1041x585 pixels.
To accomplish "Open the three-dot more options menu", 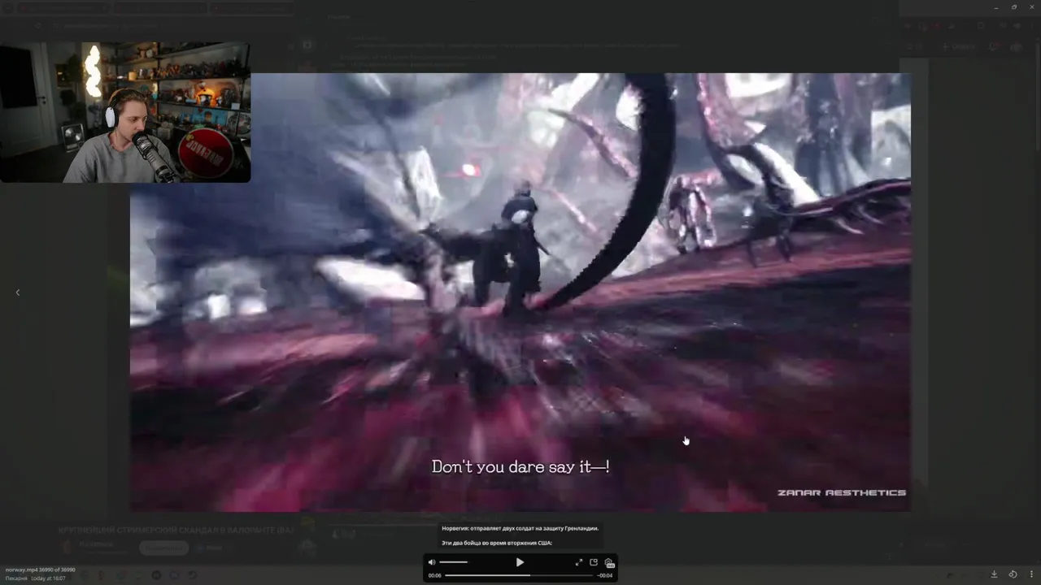I will (x=1031, y=574).
